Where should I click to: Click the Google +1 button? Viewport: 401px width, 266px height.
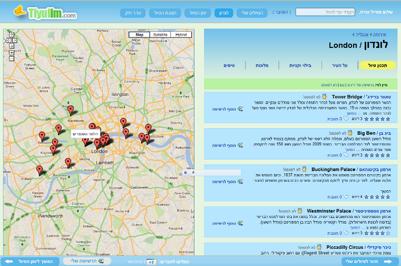pyautogui.click(x=151, y=261)
